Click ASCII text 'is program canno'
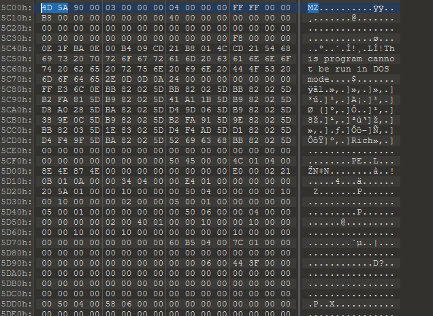This screenshot has width=433, height=316. coord(351,59)
